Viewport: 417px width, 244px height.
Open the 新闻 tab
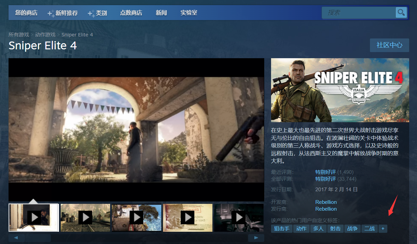pyautogui.click(x=161, y=13)
